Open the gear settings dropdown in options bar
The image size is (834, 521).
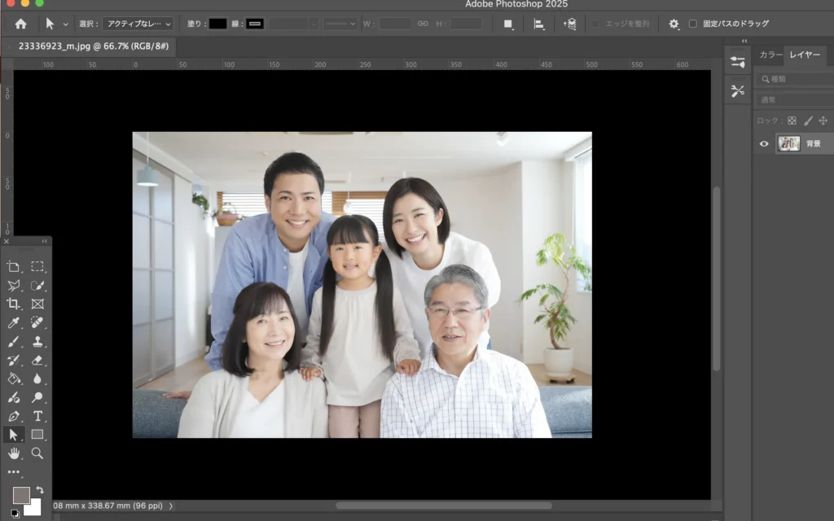click(674, 24)
